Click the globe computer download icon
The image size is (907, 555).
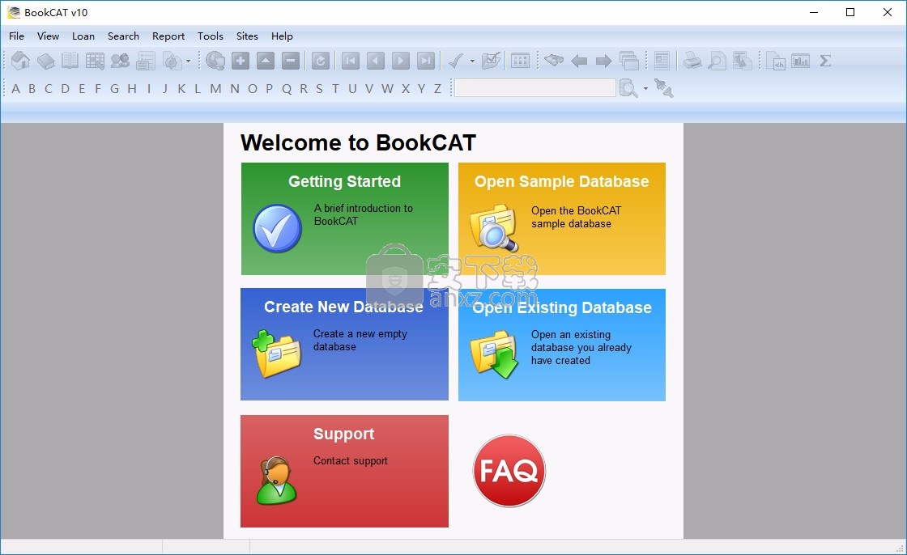click(x=215, y=61)
